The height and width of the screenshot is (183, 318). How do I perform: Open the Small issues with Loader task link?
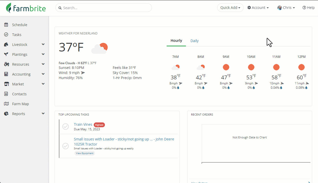pos(124,142)
